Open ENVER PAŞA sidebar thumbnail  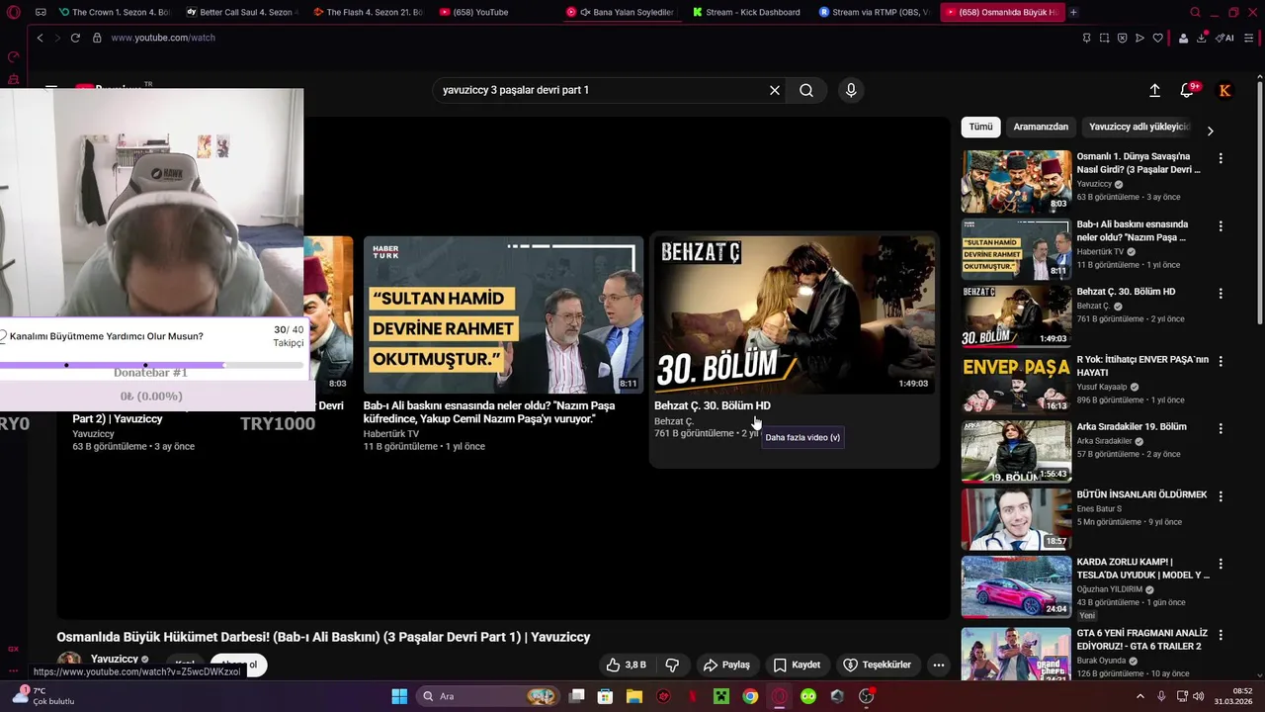(x=1016, y=384)
